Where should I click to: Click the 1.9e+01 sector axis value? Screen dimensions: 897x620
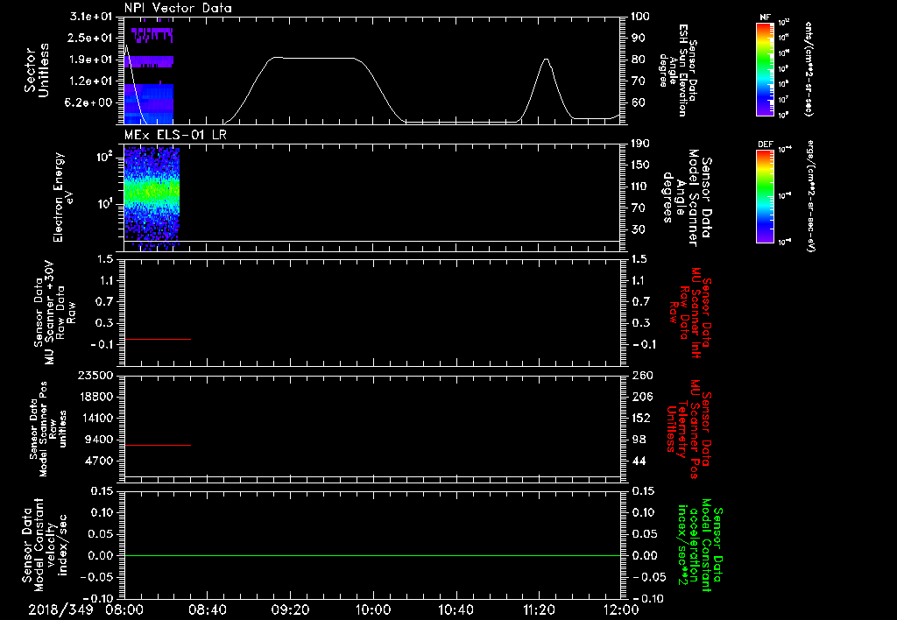coord(91,60)
